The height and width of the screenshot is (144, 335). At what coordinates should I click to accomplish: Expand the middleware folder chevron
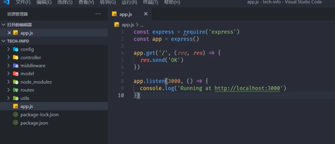click(x=9, y=65)
